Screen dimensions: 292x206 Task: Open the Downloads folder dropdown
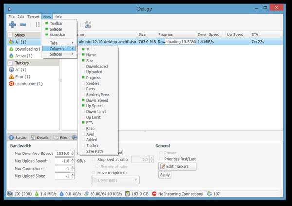coord(115,180)
